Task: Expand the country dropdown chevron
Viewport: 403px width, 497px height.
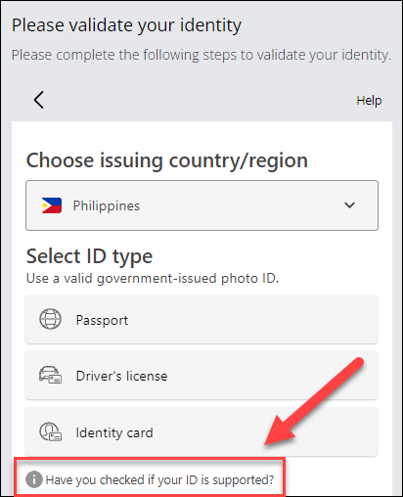Action: pyautogui.click(x=349, y=205)
